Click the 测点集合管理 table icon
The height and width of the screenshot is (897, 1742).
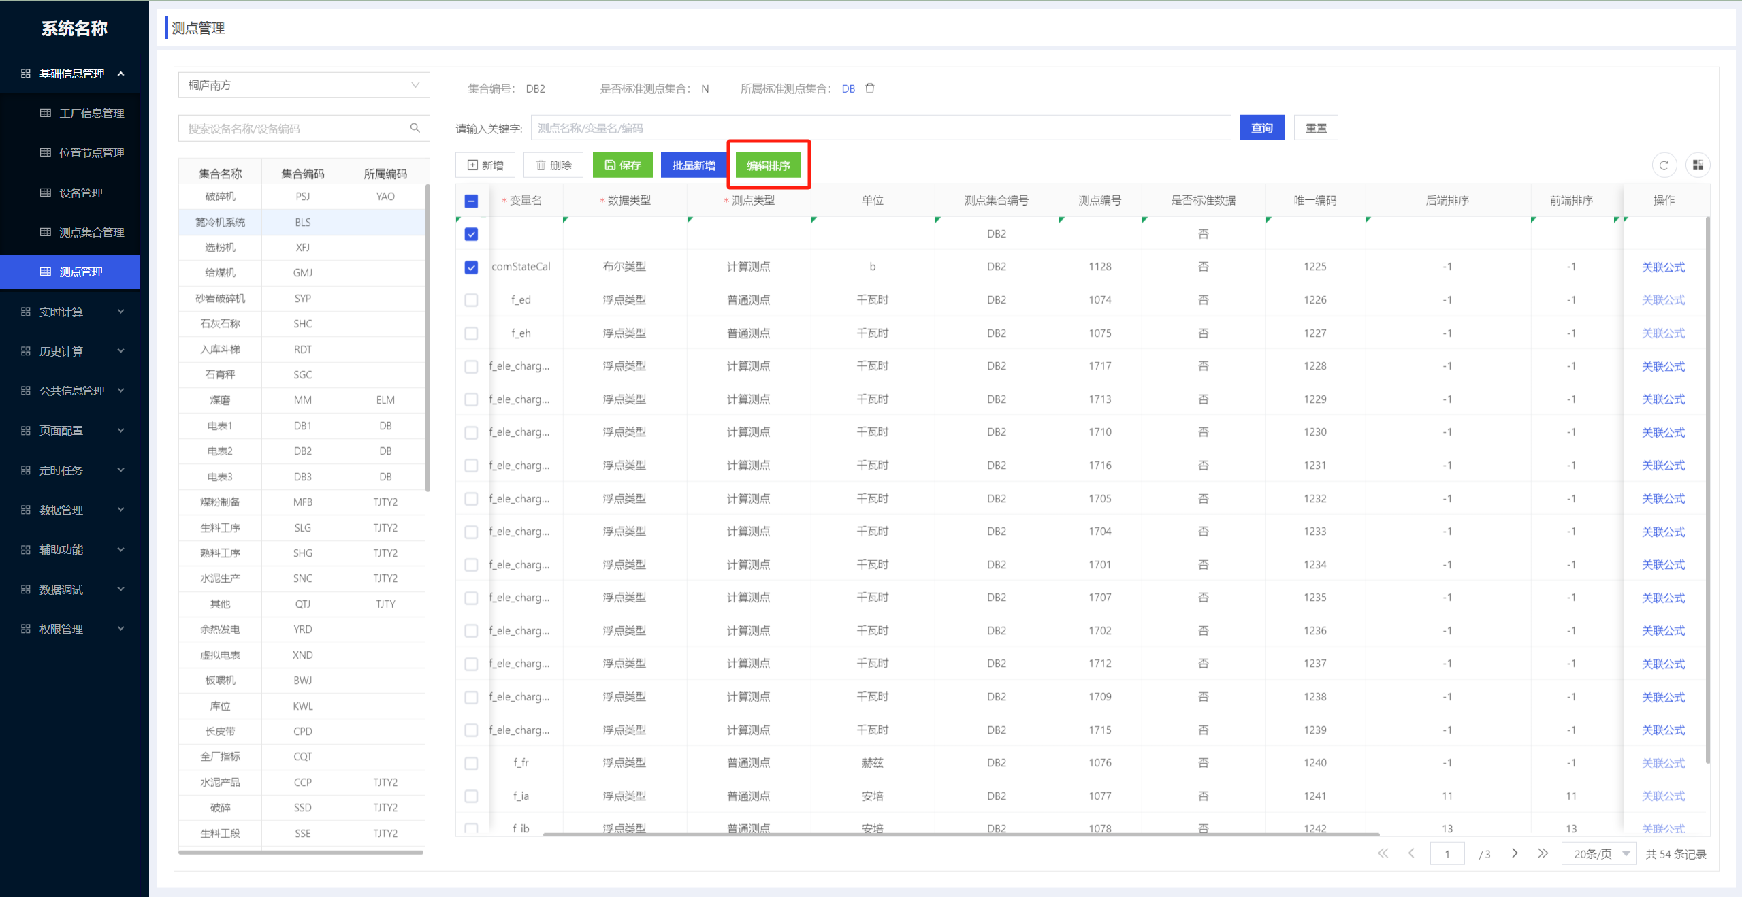pyautogui.click(x=46, y=232)
